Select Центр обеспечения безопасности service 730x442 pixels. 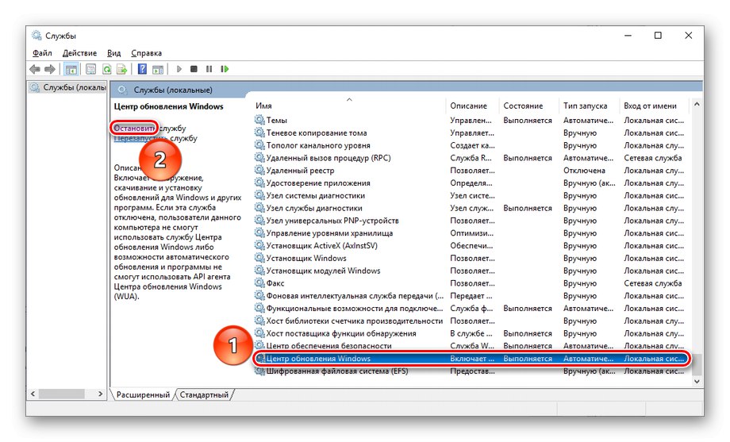tap(471, 346)
